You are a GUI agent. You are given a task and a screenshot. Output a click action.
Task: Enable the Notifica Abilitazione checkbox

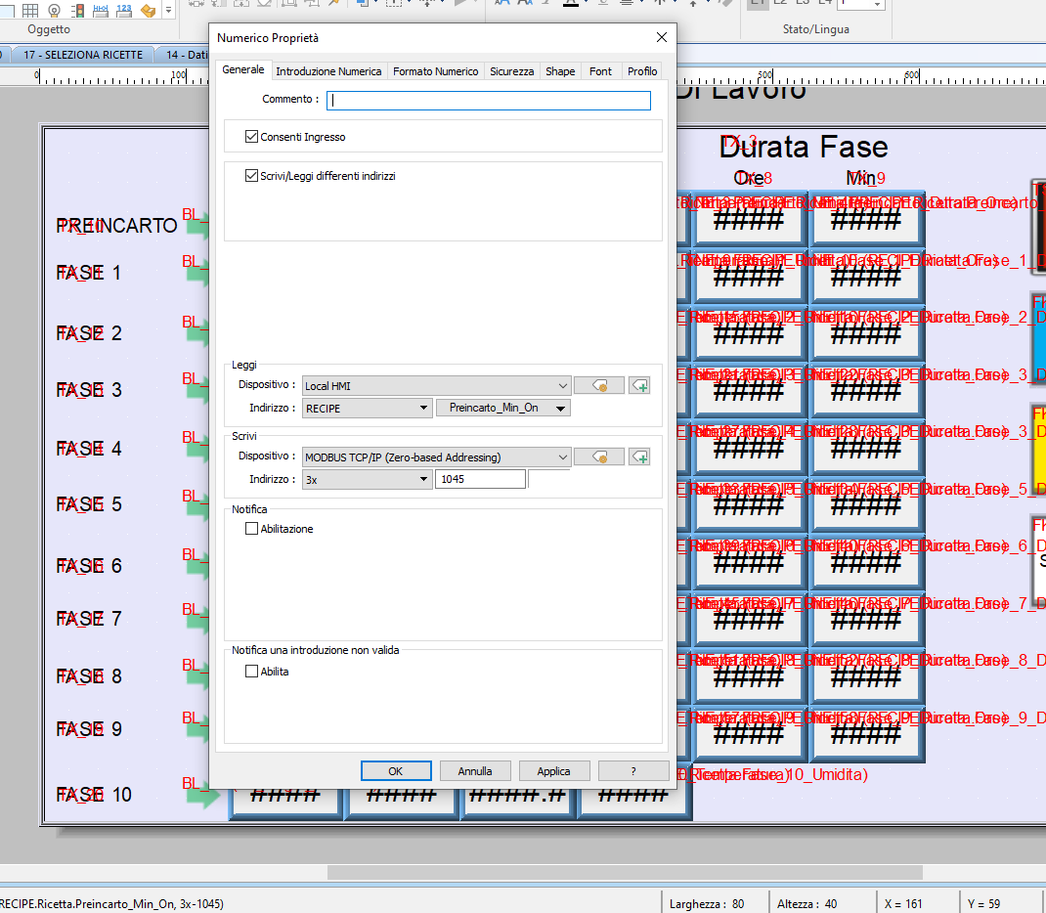click(x=252, y=529)
